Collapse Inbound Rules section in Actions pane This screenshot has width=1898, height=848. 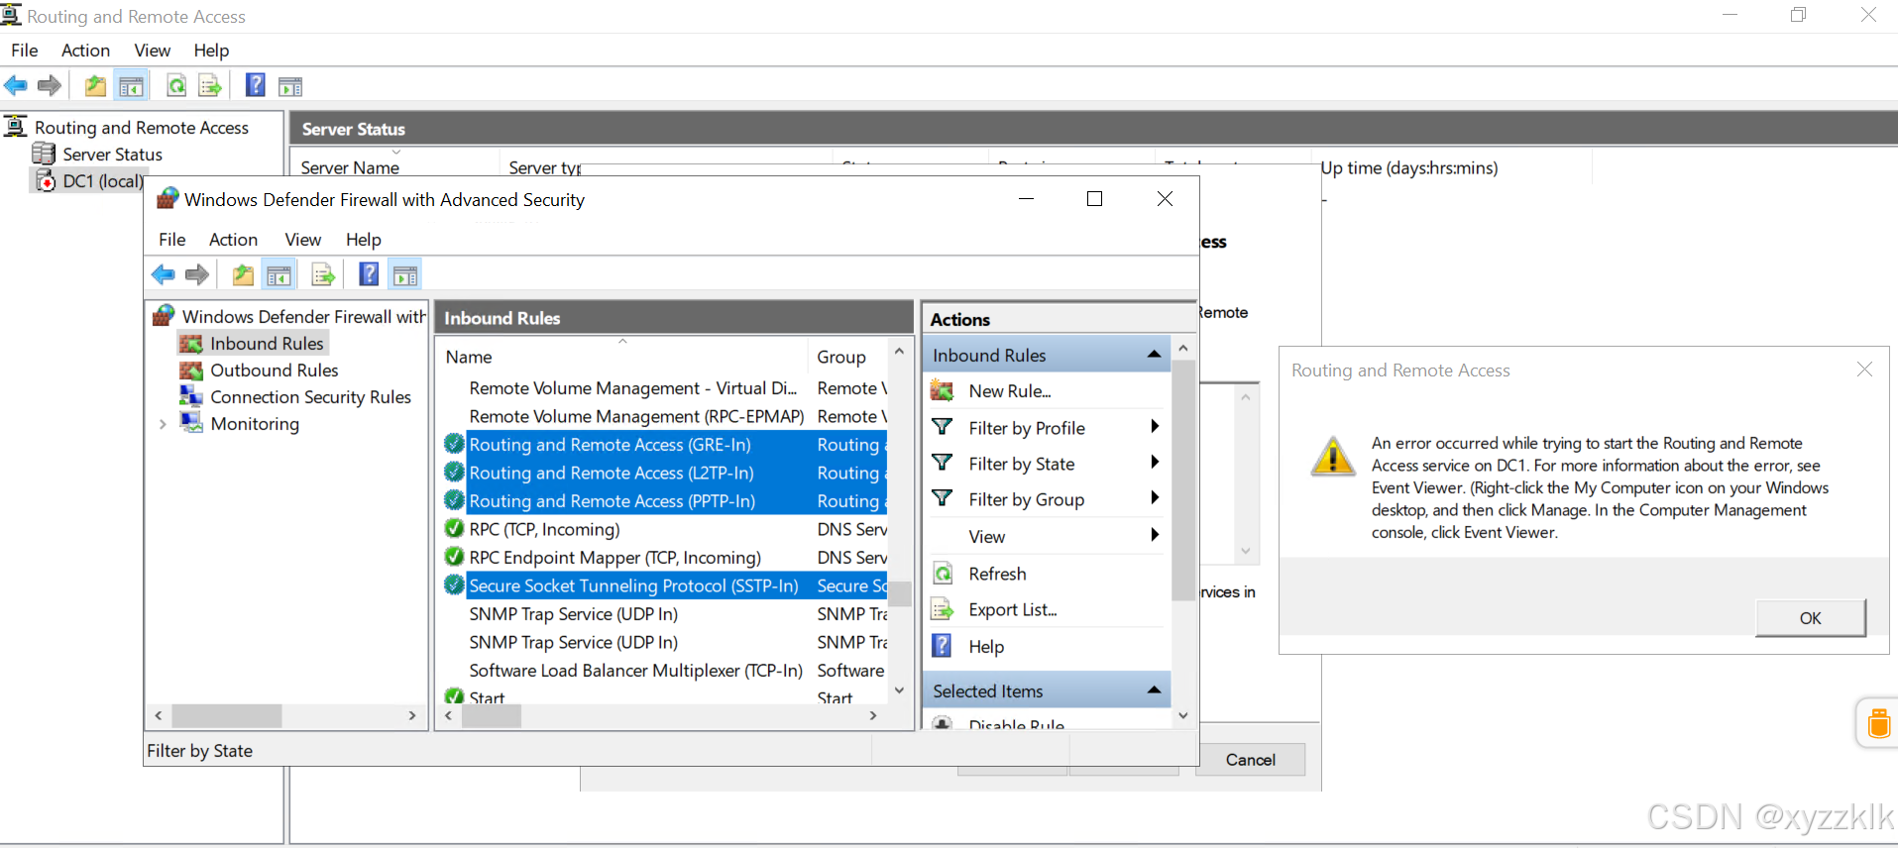(1154, 355)
